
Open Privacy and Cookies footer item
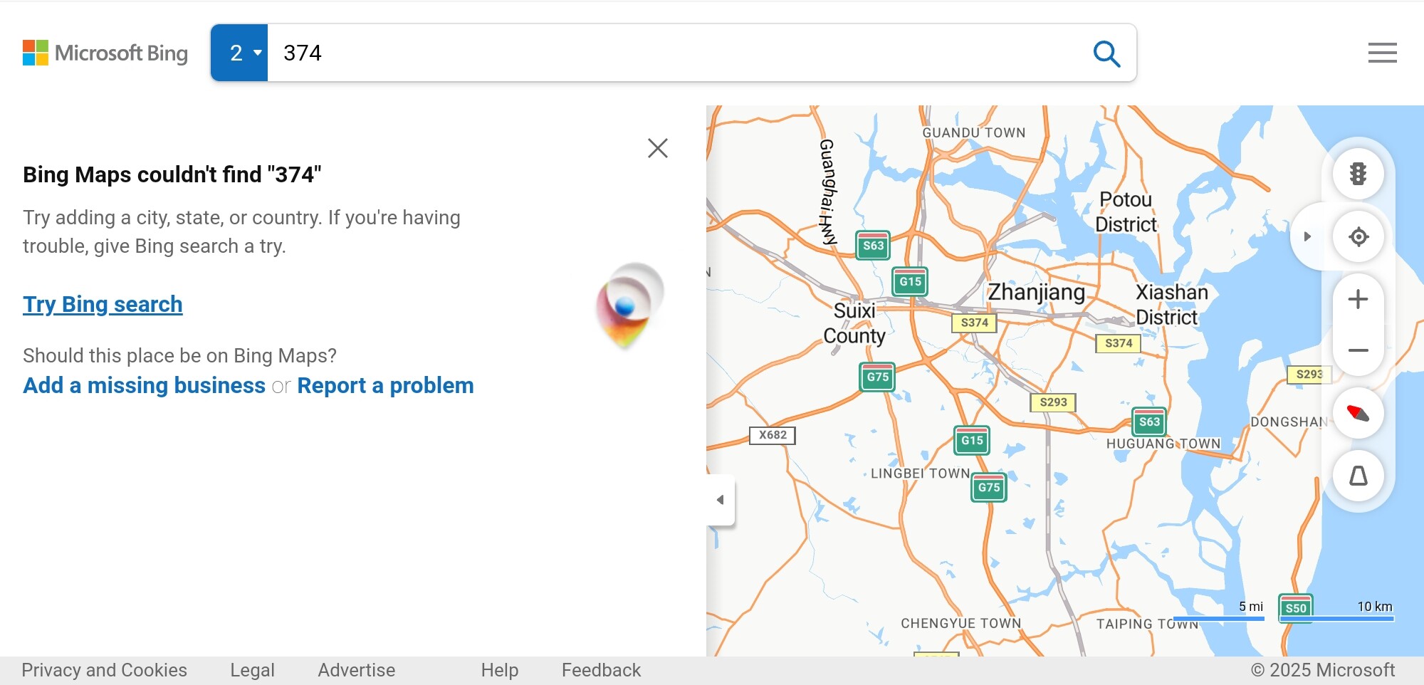(x=104, y=670)
